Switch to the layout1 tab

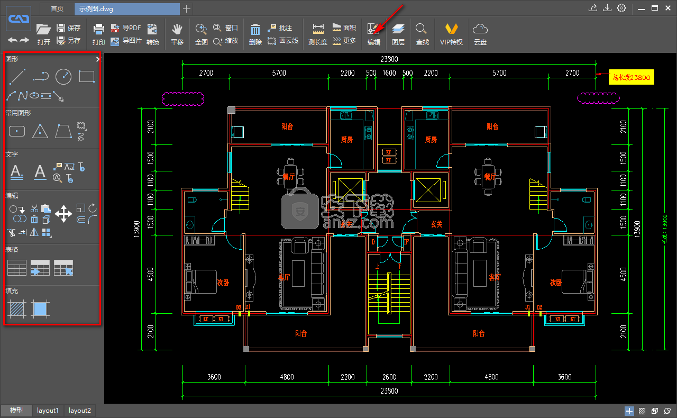click(48, 411)
